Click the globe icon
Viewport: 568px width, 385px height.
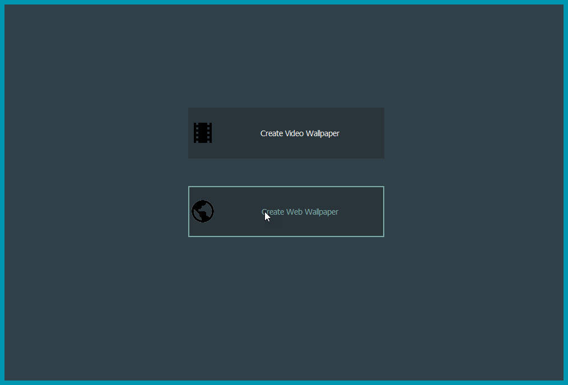(x=203, y=211)
